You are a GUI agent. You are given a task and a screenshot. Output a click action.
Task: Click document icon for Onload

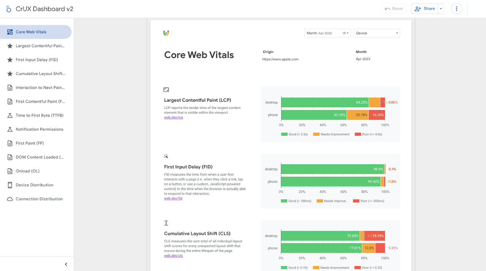tap(10, 171)
